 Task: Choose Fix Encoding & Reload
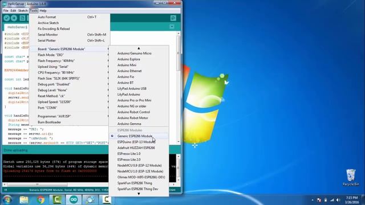click(70, 29)
